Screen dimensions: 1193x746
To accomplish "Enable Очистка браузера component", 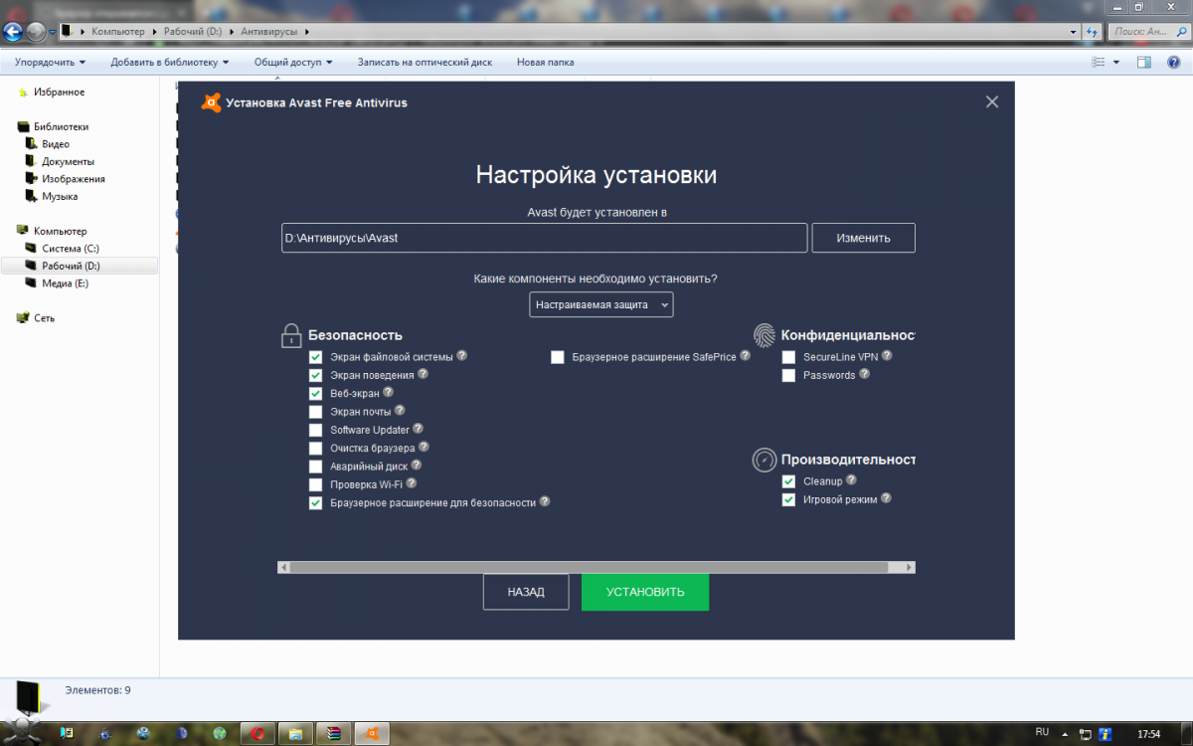I will (x=315, y=449).
